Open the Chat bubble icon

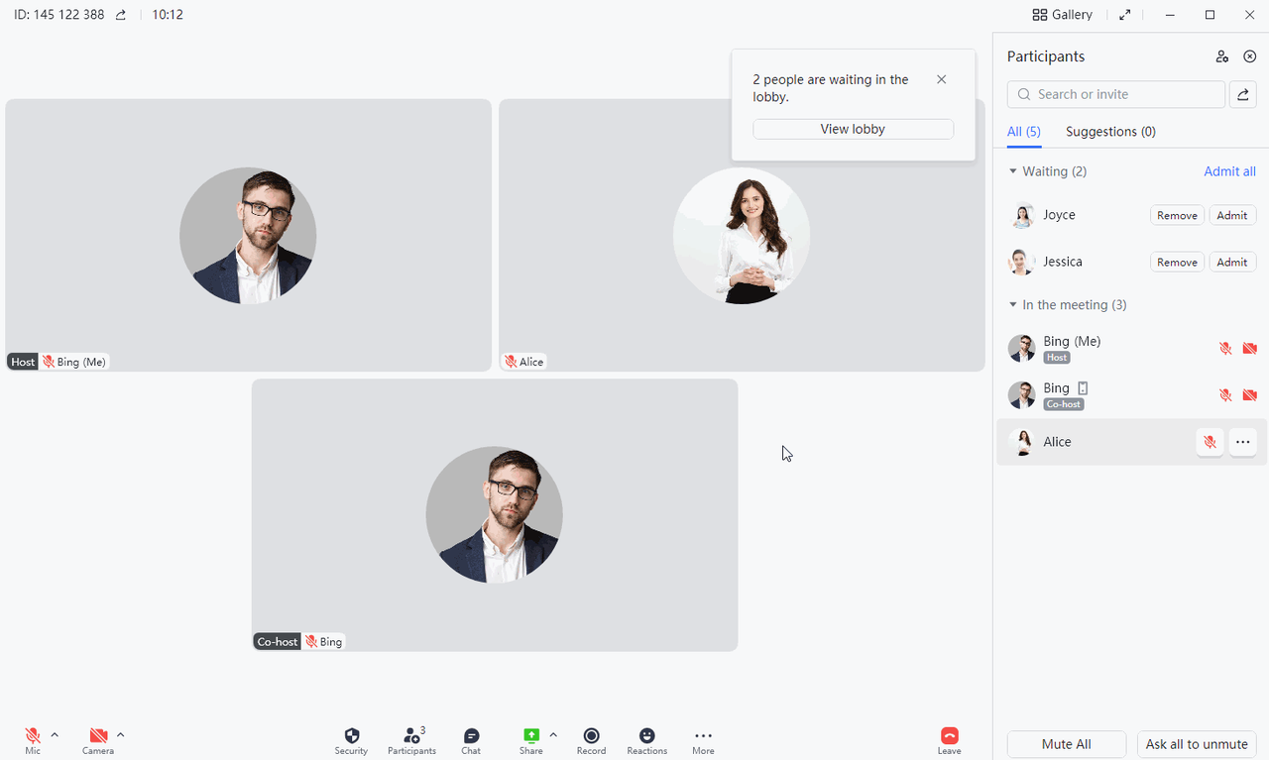click(471, 736)
